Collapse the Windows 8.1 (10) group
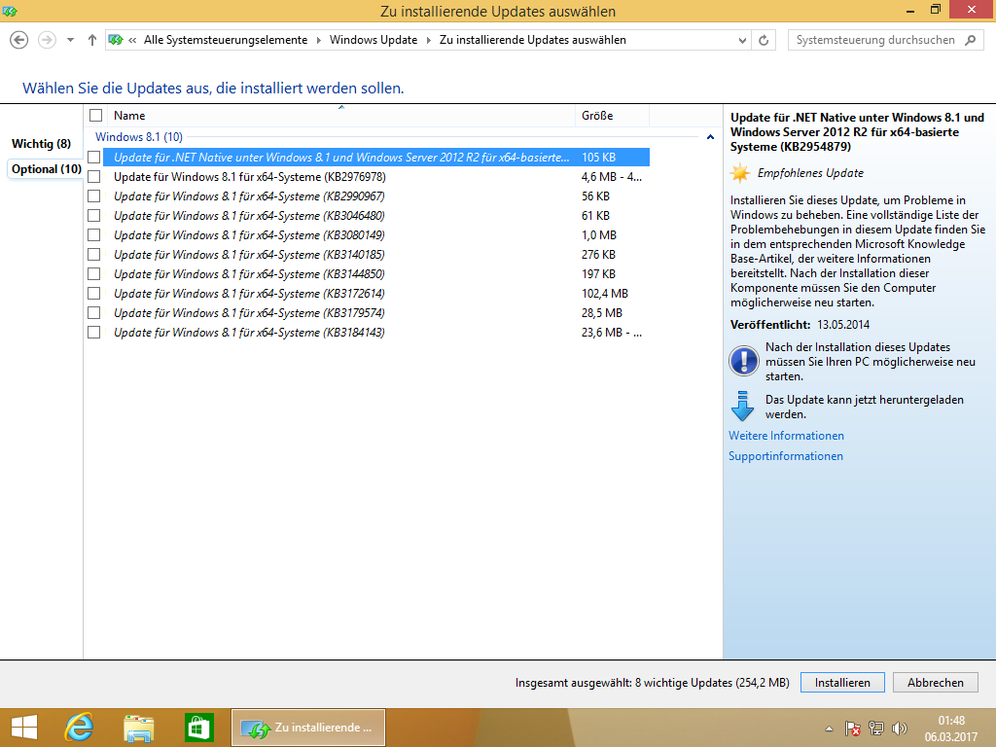 tap(710, 137)
